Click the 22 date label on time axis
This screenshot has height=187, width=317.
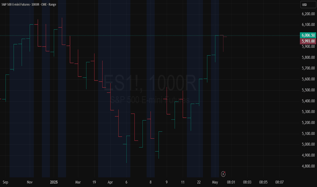click(199, 182)
